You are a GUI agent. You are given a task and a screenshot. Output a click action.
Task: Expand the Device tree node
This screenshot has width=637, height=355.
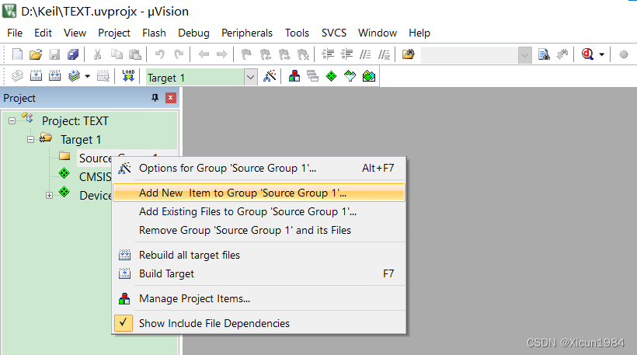click(x=49, y=196)
